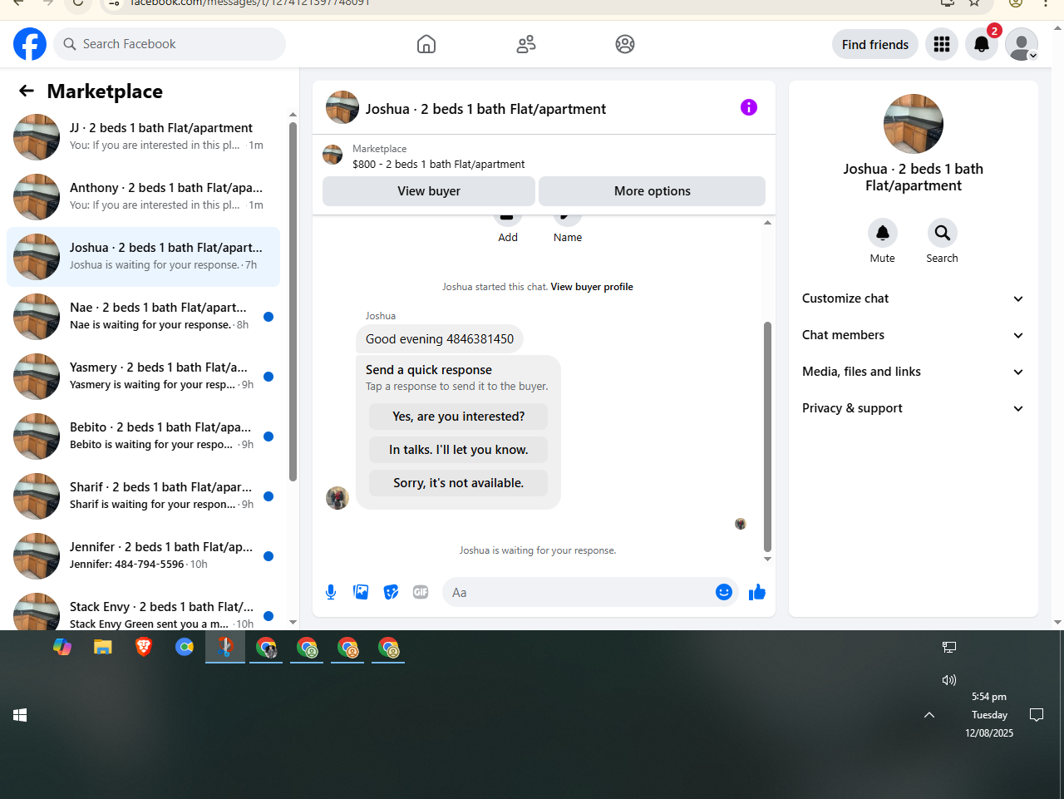
Task: Expand the Chat members section
Action: (913, 335)
